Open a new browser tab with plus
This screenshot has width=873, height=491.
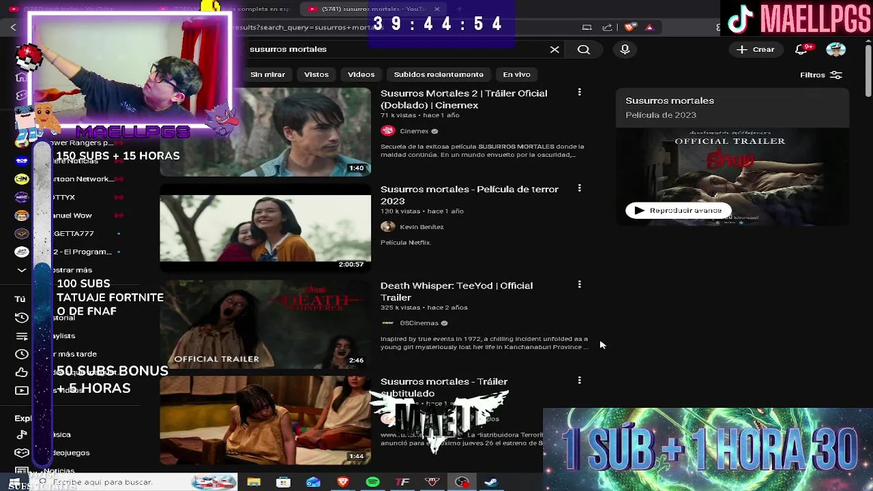click(459, 9)
